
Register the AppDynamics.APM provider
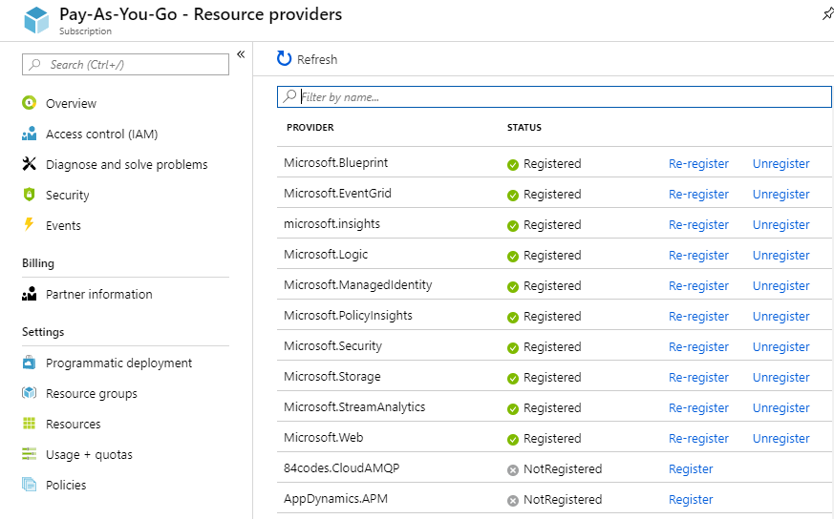[x=691, y=500]
